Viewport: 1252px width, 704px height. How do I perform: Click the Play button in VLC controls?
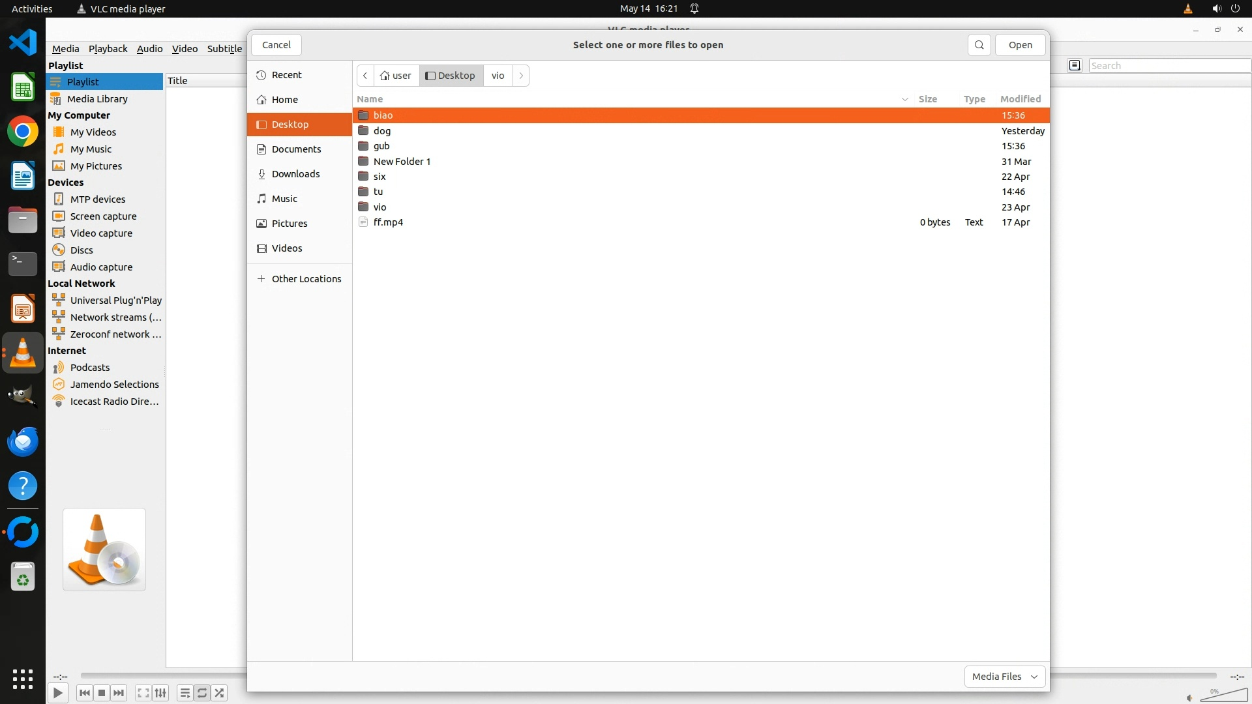pyautogui.click(x=57, y=693)
